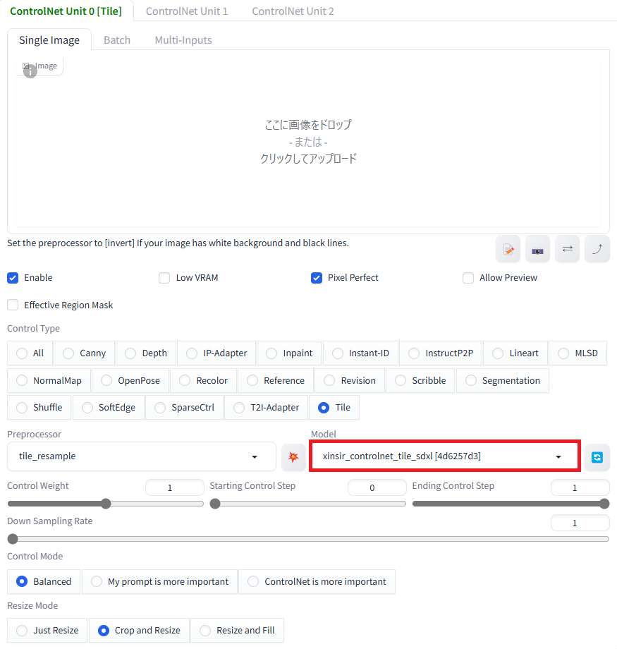Choose MLSD control type
Image resolution: width=617 pixels, height=649 pixels.
(x=578, y=353)
